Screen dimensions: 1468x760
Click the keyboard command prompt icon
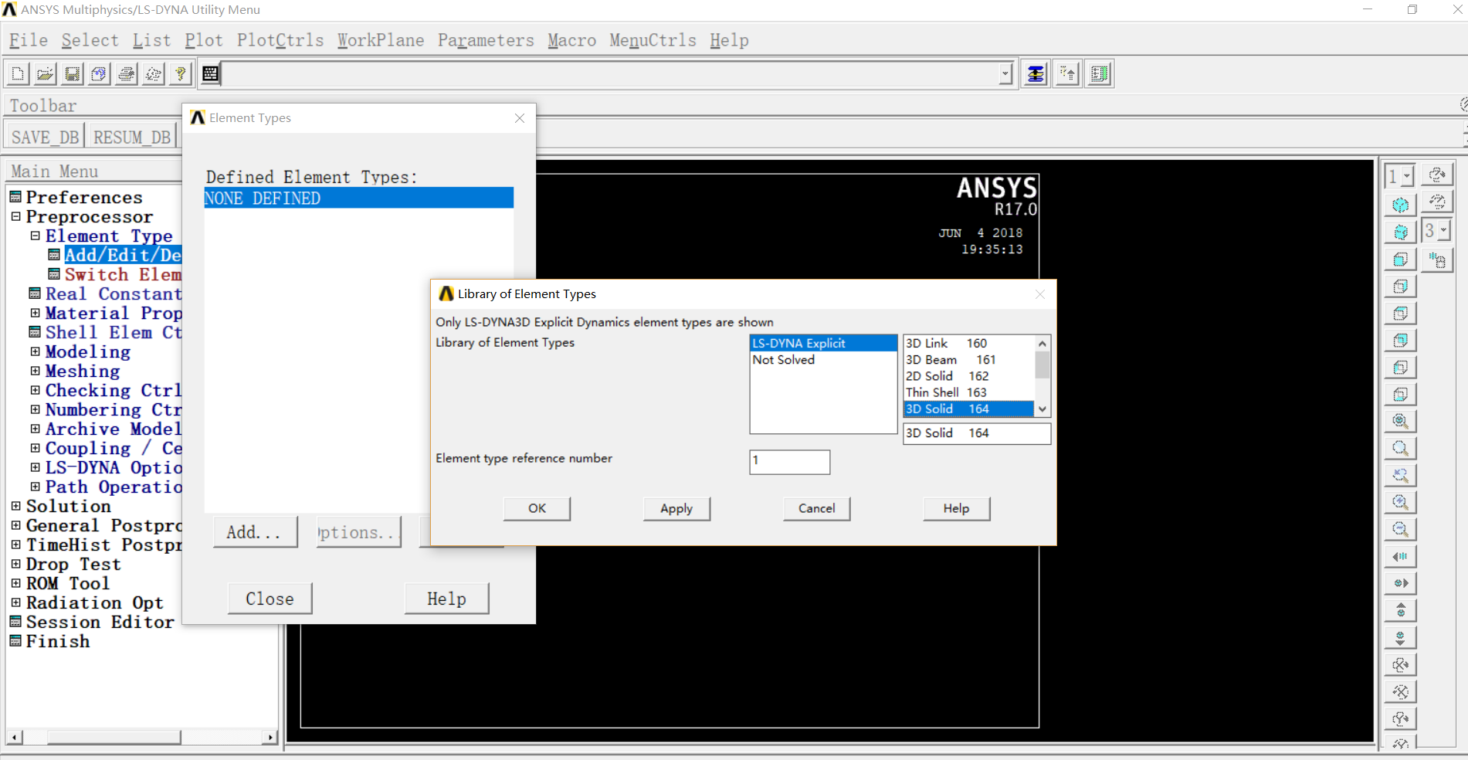tap(210, 74)
